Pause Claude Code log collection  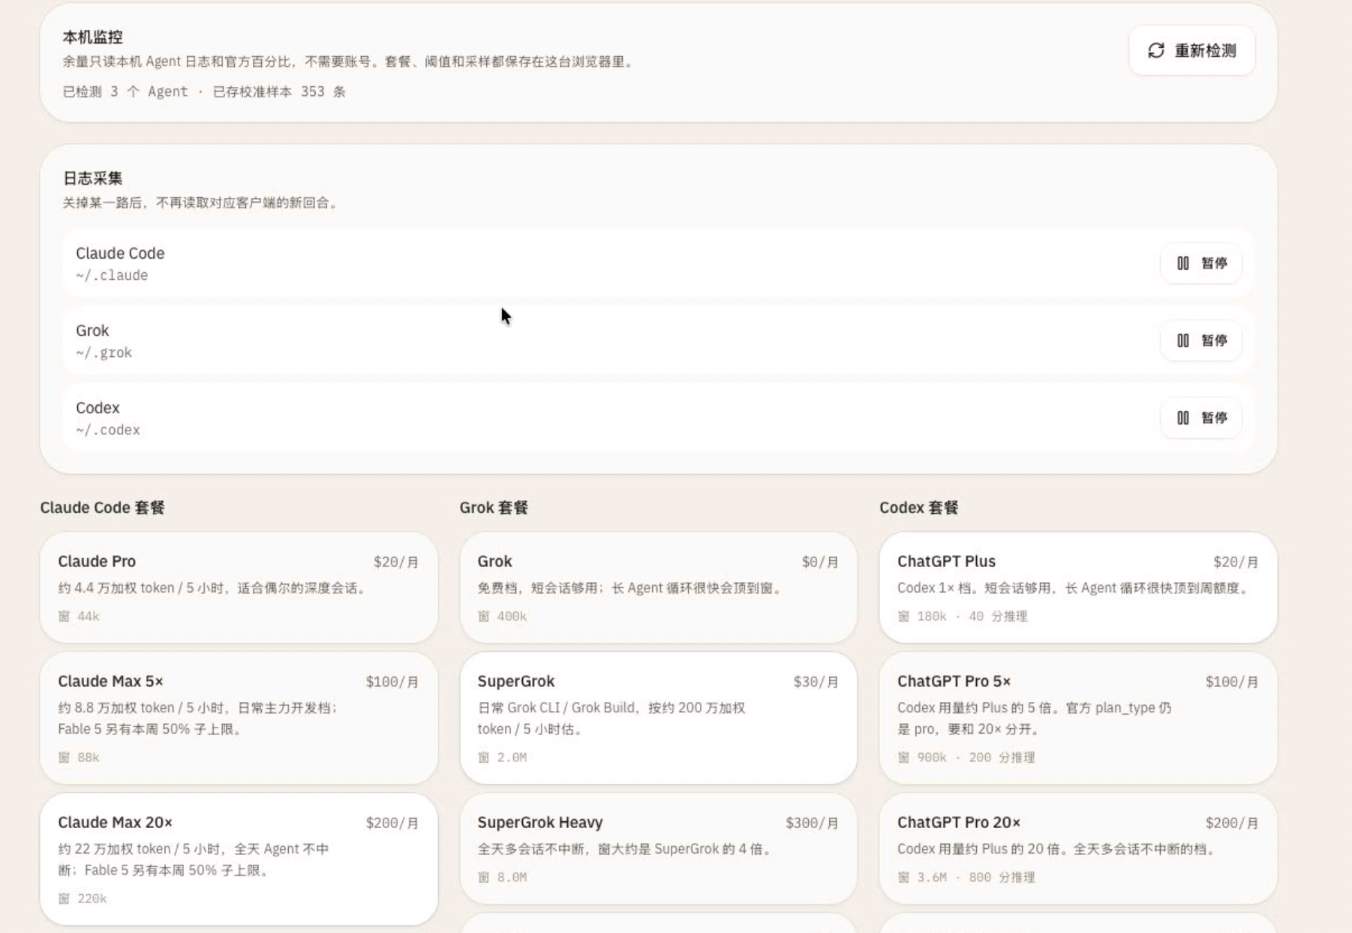[1200, 263]
